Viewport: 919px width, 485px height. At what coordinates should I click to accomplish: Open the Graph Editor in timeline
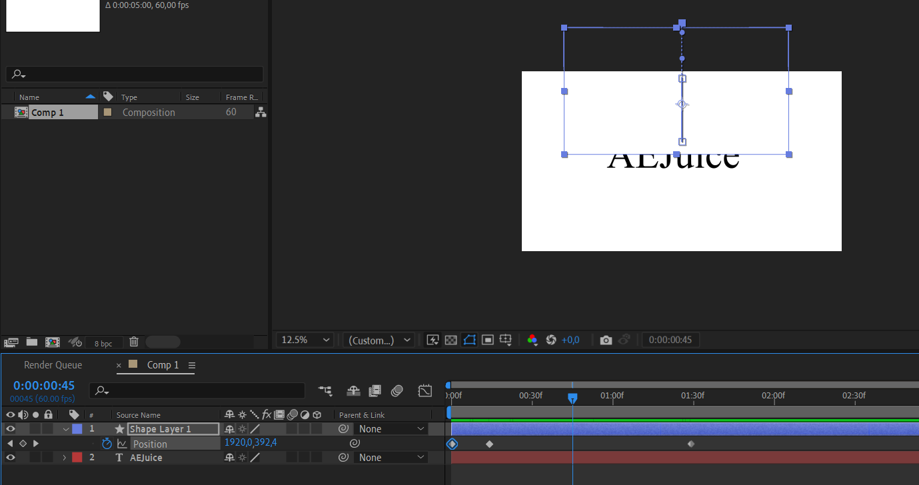(x=425, y=391)
